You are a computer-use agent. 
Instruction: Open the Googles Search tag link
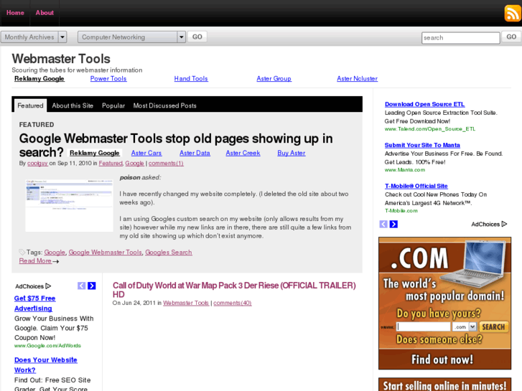[169, 253]
